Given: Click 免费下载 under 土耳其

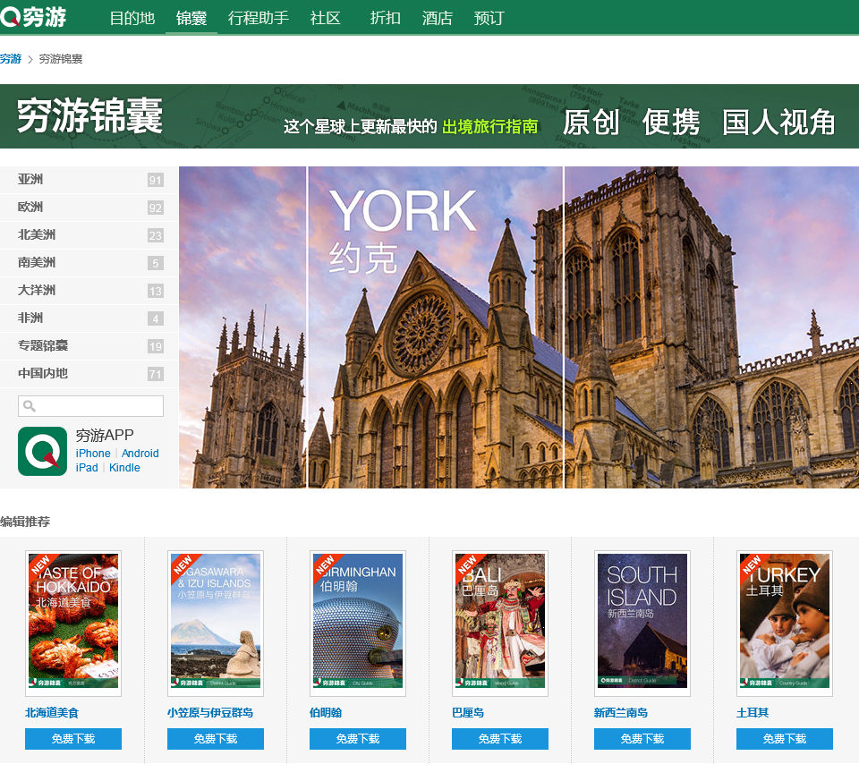Looking at the screenshot, I should (785, 739).
